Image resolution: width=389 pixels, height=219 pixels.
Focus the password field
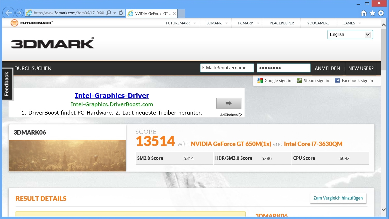pos(284,68)
